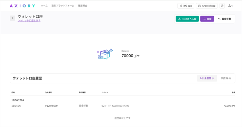The width and height of the screenshot is (242, 127).
Task: Open the help question mark icon
Action: click(222, 6)
